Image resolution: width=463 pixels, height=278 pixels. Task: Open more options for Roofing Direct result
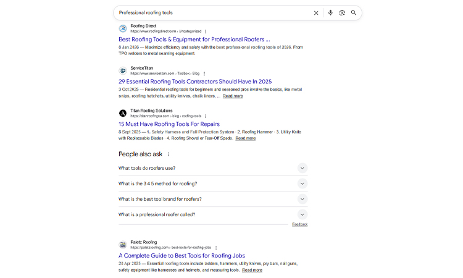[x=206, y=32]
